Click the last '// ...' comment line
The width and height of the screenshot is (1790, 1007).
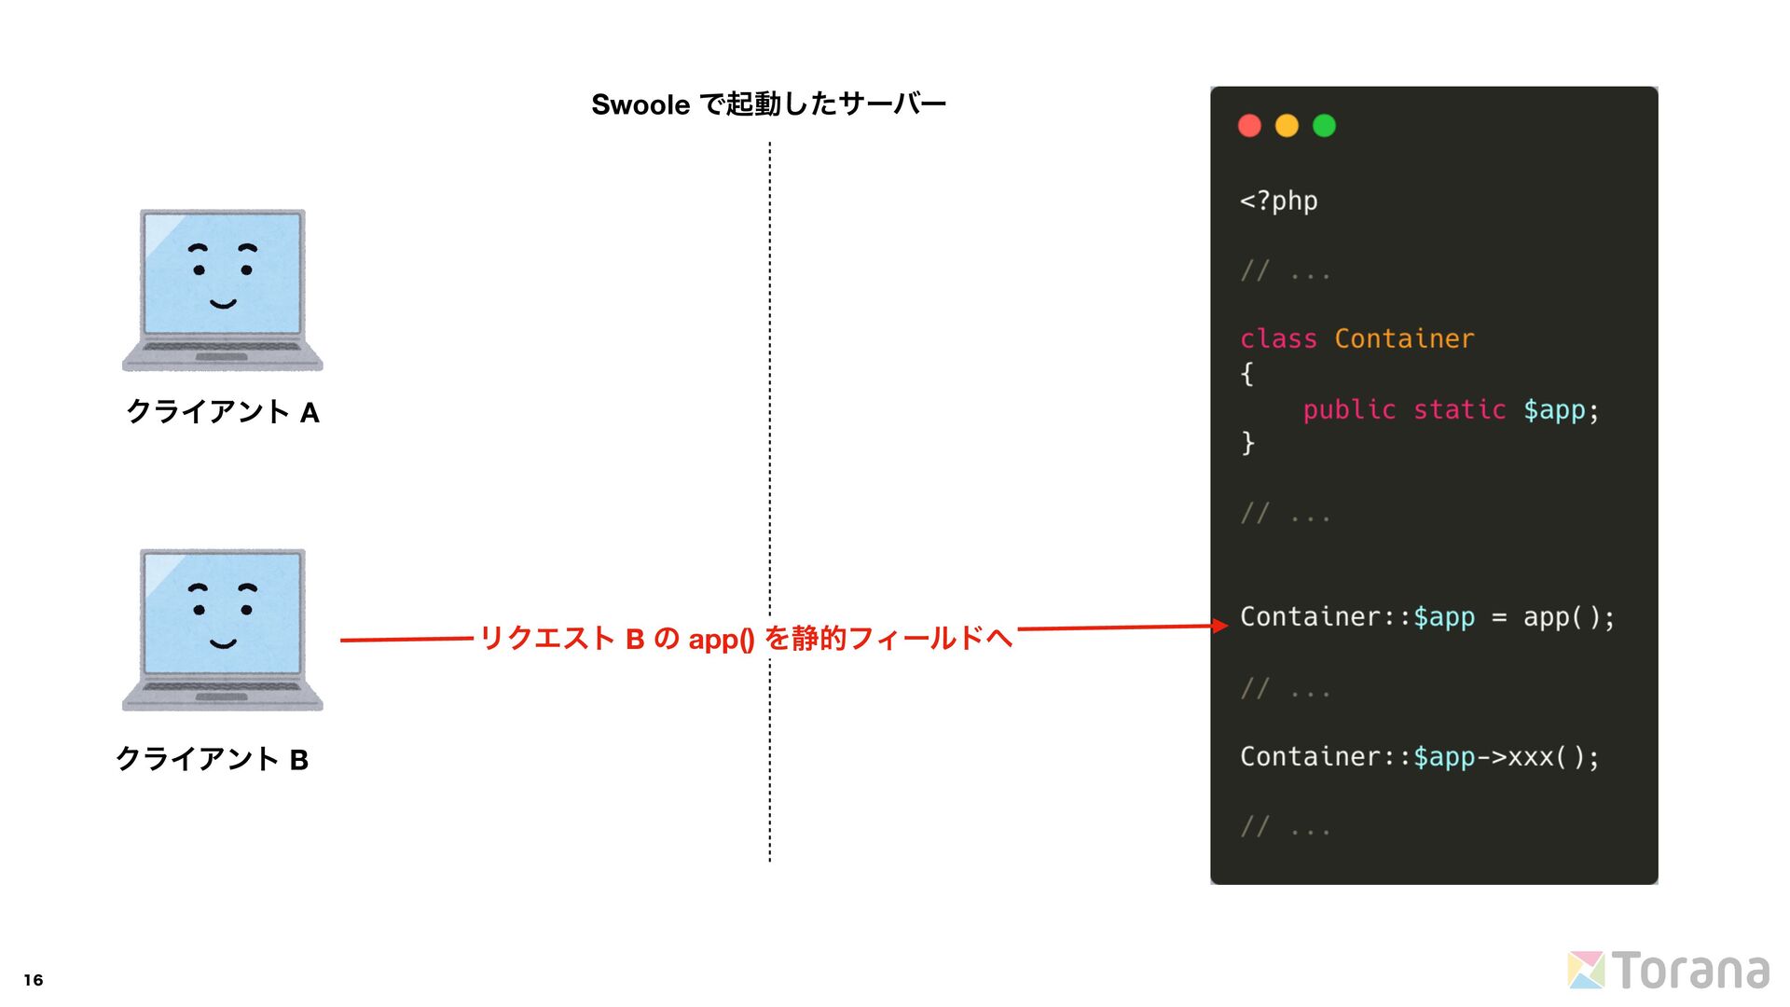pos(1285,826)
